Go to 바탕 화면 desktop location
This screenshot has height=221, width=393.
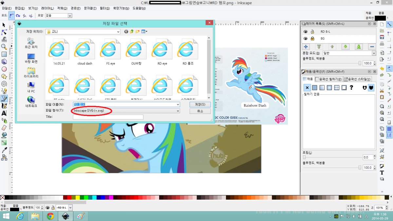[x=31, y=59]
